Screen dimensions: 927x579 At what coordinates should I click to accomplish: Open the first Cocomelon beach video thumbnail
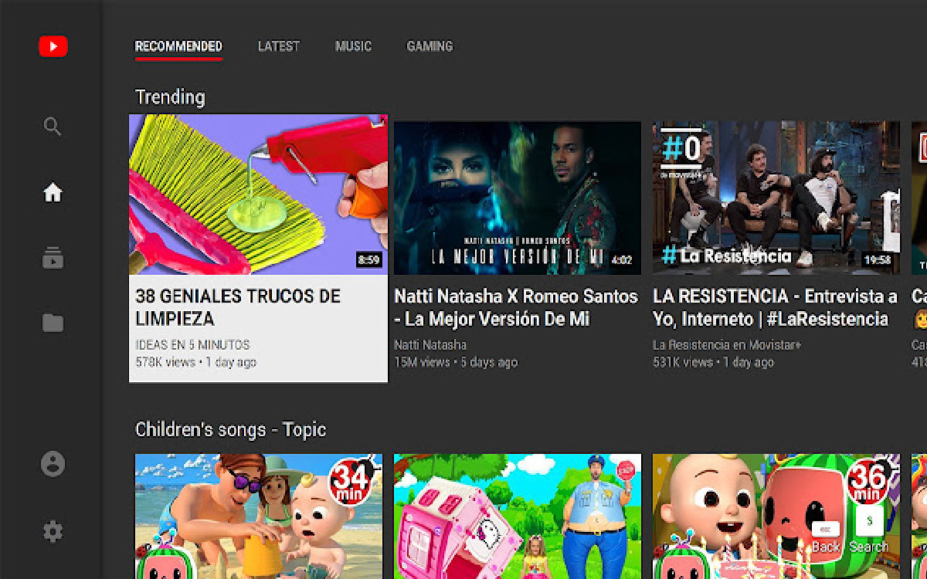point(258,513)
